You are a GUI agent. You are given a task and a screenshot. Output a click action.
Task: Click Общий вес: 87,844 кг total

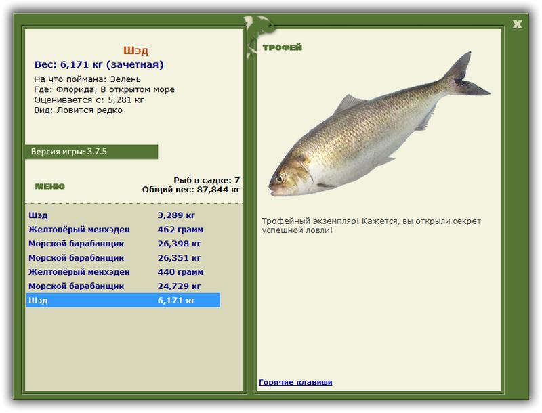click(x=191, y=189)
